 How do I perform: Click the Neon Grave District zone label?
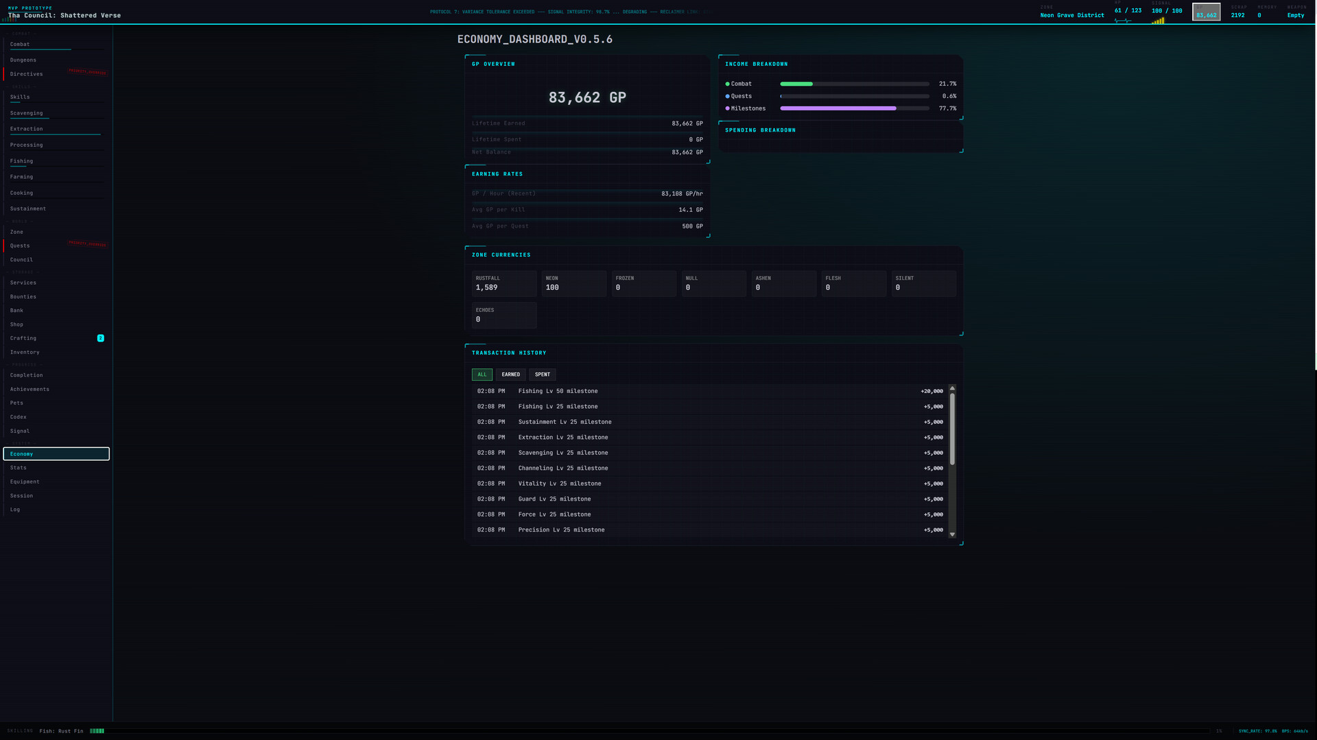click(x=1072, y=15)
